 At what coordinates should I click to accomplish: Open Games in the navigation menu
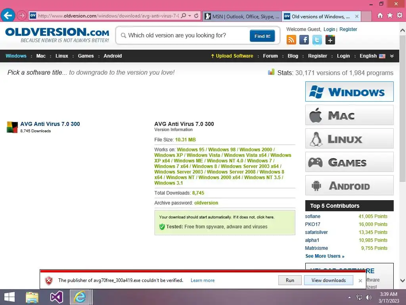click(86, 56)
